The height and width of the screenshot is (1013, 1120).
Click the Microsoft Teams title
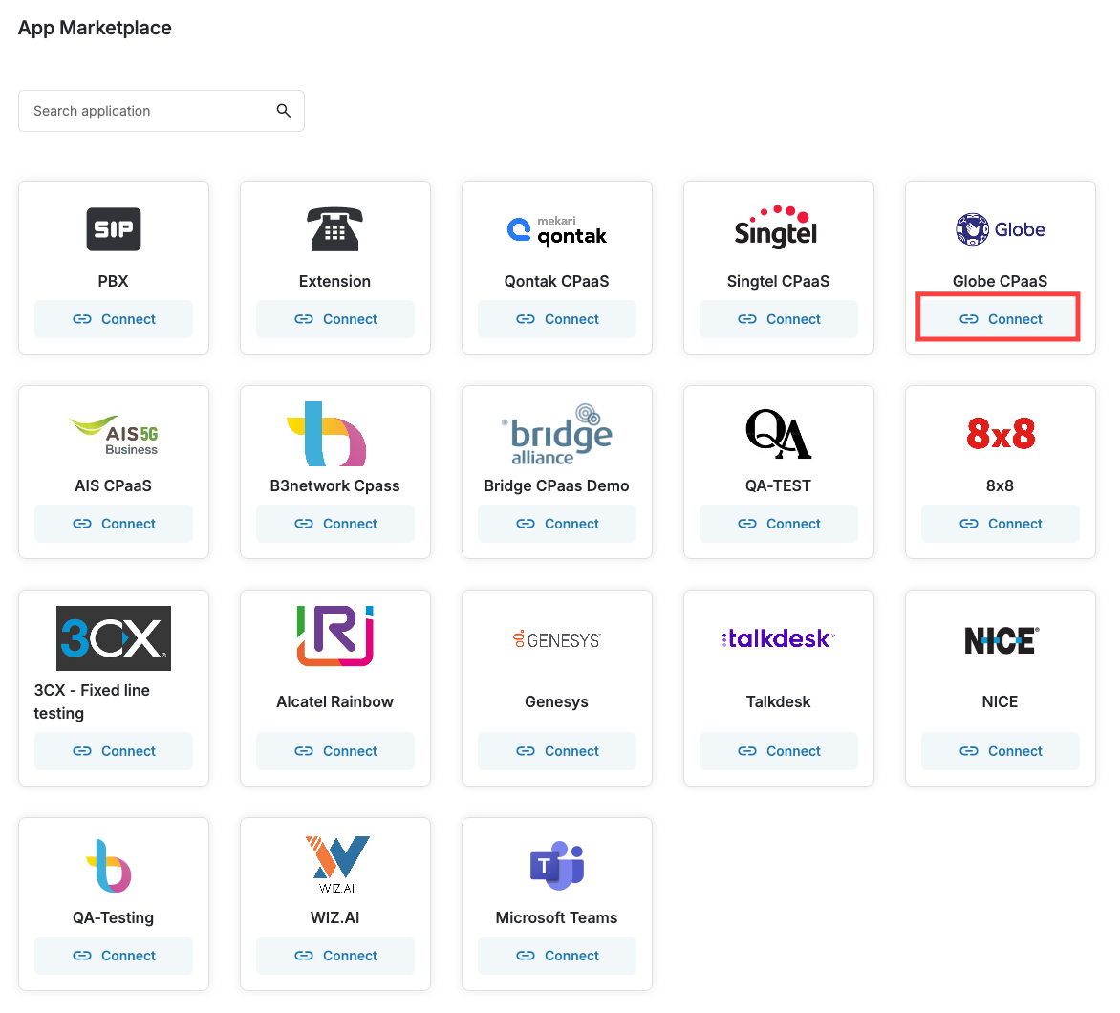click(x=556, y=917)
